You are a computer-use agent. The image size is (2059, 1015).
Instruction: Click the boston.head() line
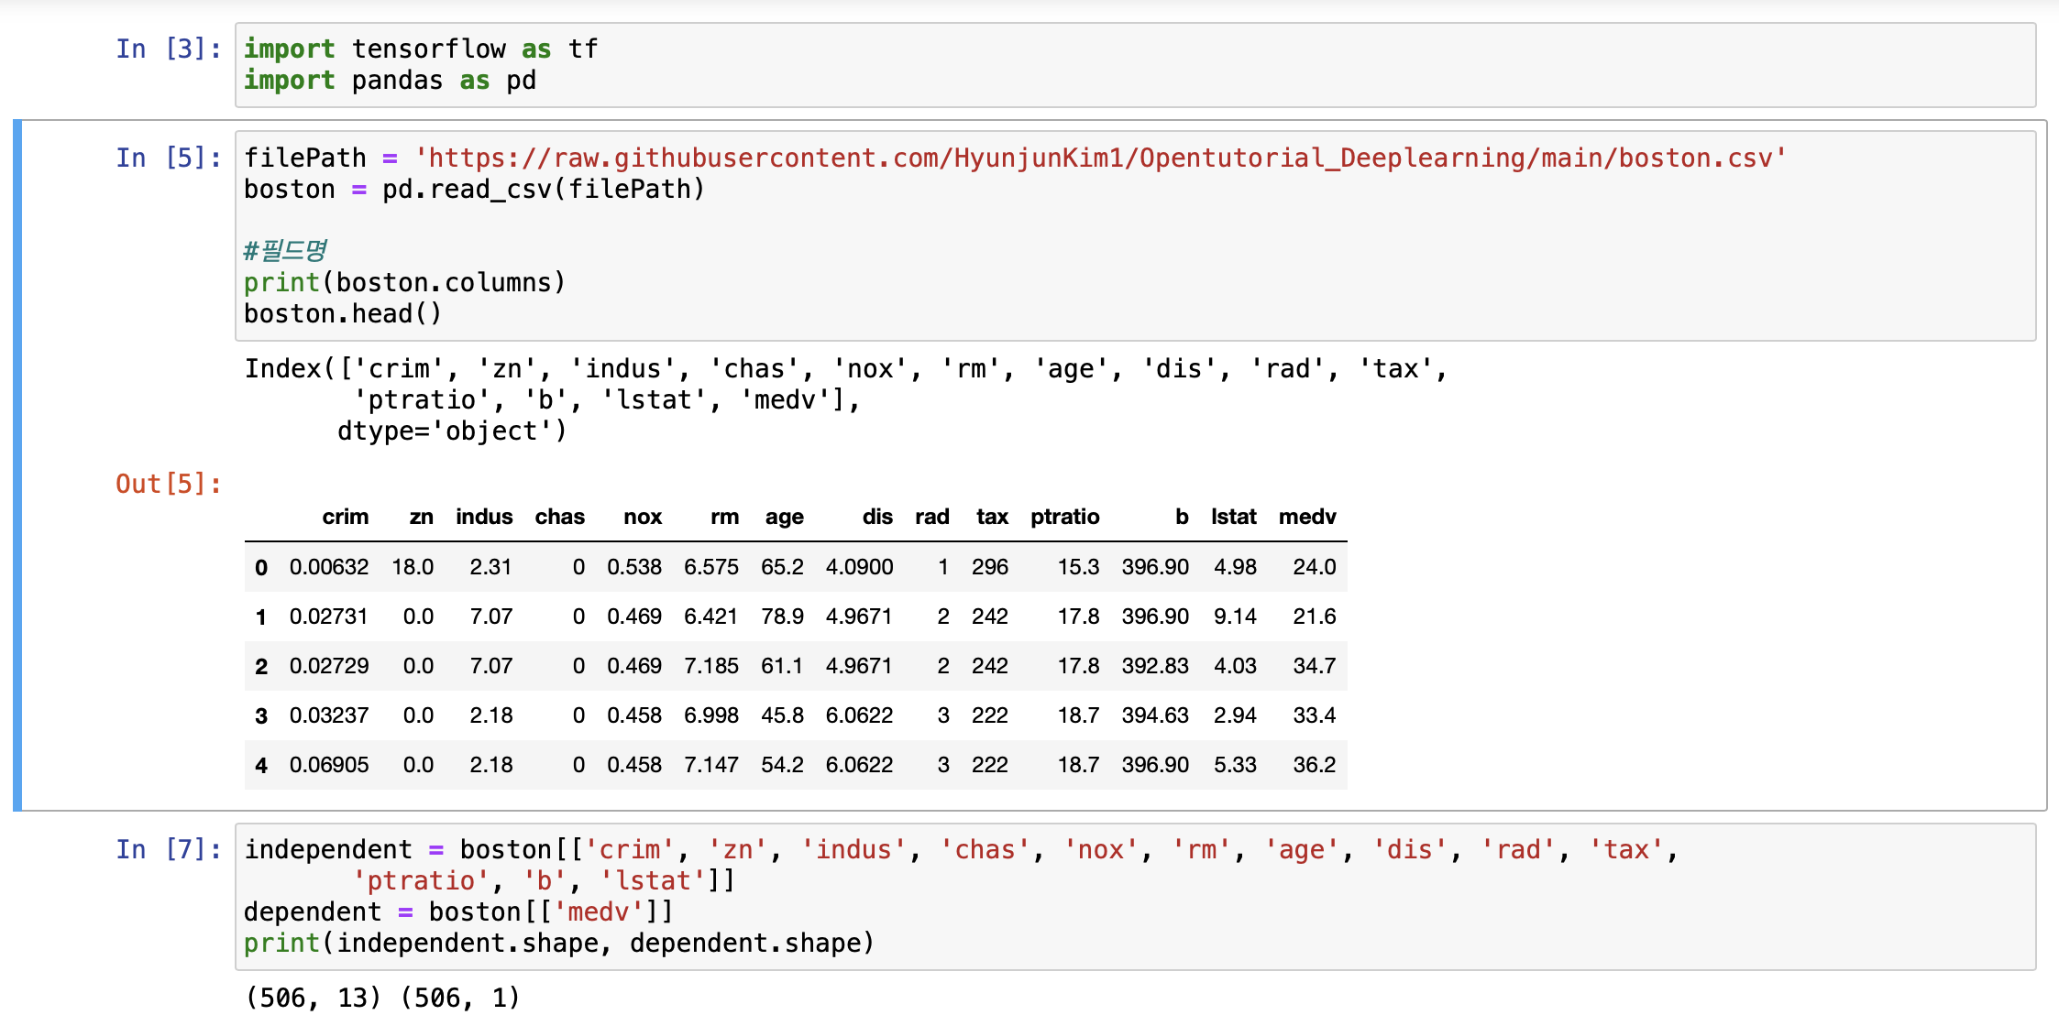342,314
